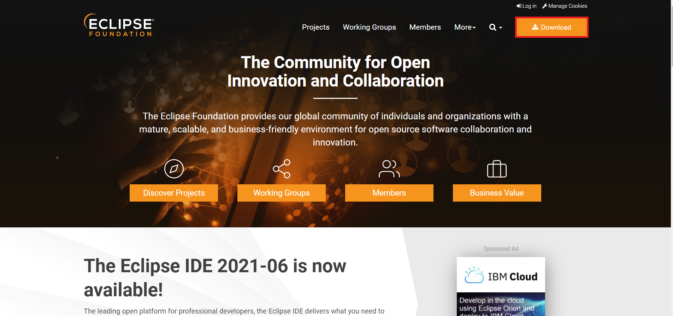Expand the More menu
This screenshot has height=316, width=673.
465,27
